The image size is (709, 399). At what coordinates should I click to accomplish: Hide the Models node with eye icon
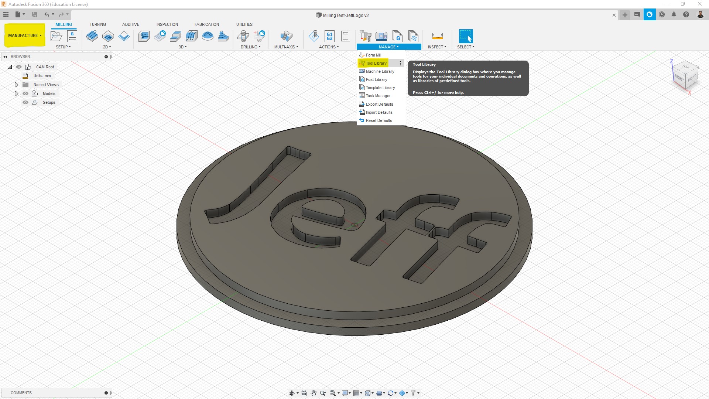tap(25, 93)
